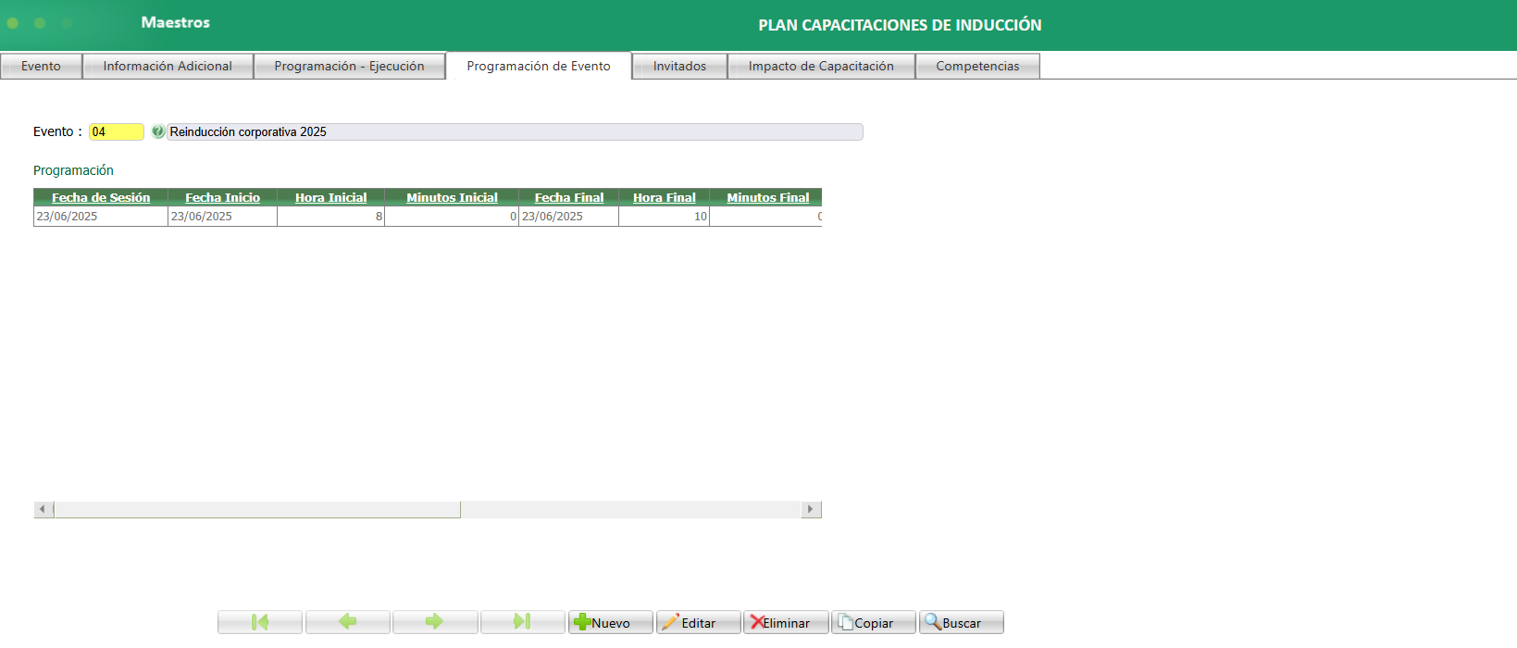Sort by Fecha Inicio column
Screen dimensions: 1517x648
[222, 197]
